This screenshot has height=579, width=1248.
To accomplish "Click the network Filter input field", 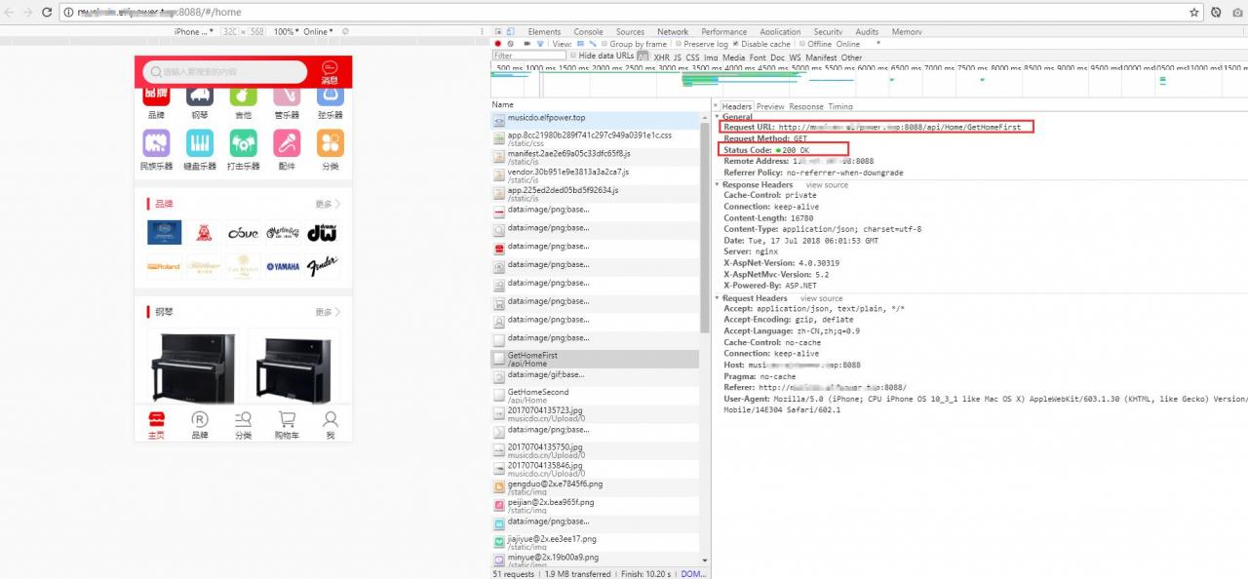I will pos(528,56).
